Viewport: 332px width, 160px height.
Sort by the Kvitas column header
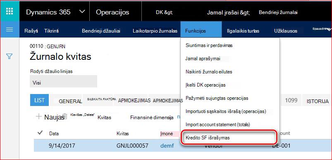click(123, 134)
